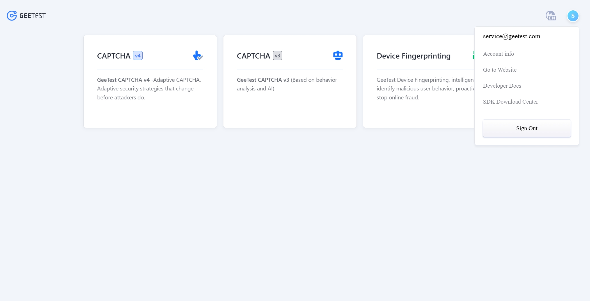
Task: Open the CAPTCHA v4 card title
Action: click(114, 56)
